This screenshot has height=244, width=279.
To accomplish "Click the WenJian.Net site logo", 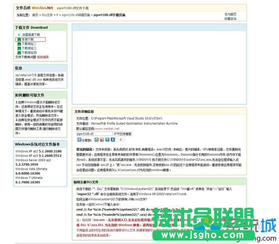I will pyautogui.click(x=42, y=8).
